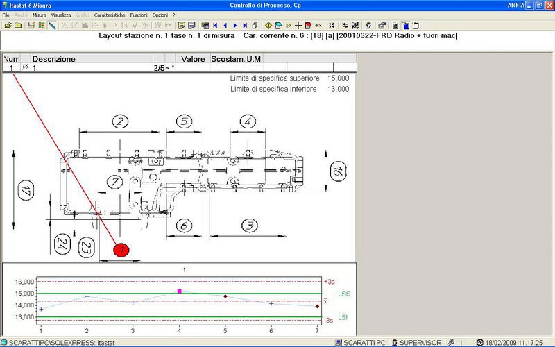Select the black crosshair plus toolbar icon
This screenshot has height=347, width=555.
pos(298,26)
